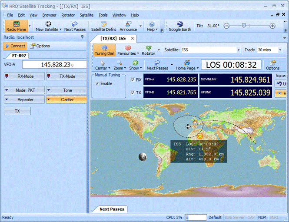
Task: Click Next Passes in the map toolbar
Action: [x=157, y=65]
